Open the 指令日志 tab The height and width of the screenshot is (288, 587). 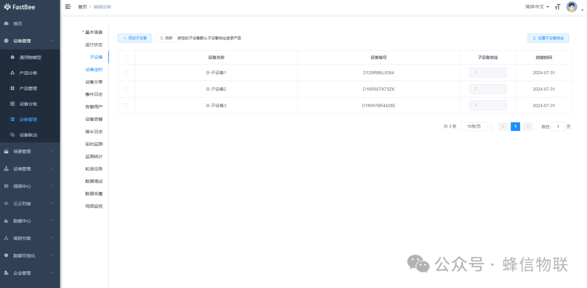coord(93,132)
